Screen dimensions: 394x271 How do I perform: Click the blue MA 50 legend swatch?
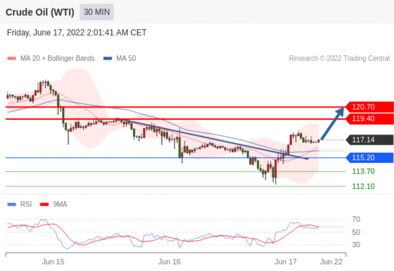[x=107, y=58]
